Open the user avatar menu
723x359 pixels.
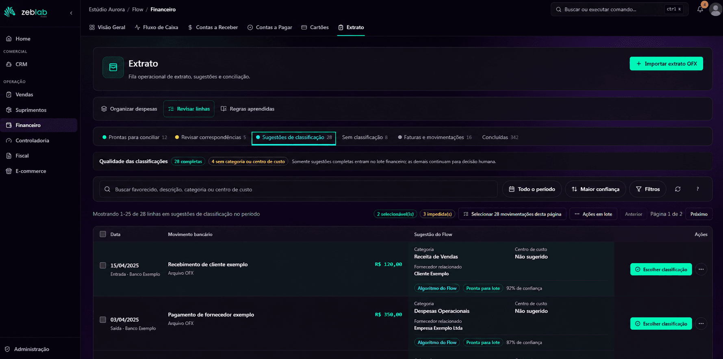coord(715,9)
